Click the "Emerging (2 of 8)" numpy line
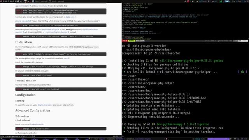The image size is (249, 140). pyautogui.click(x=165, y=124)
